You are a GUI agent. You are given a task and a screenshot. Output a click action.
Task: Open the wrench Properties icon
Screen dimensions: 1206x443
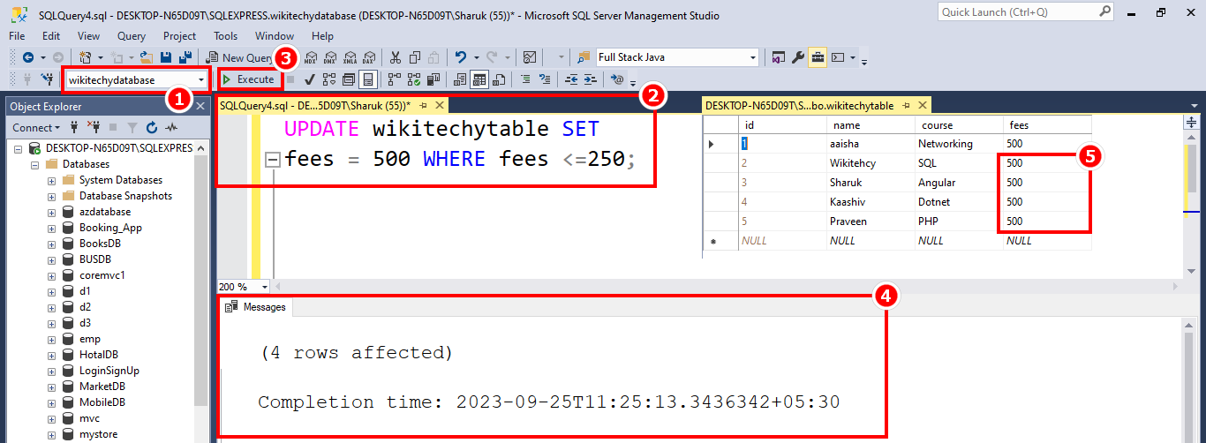coord(798,57)
